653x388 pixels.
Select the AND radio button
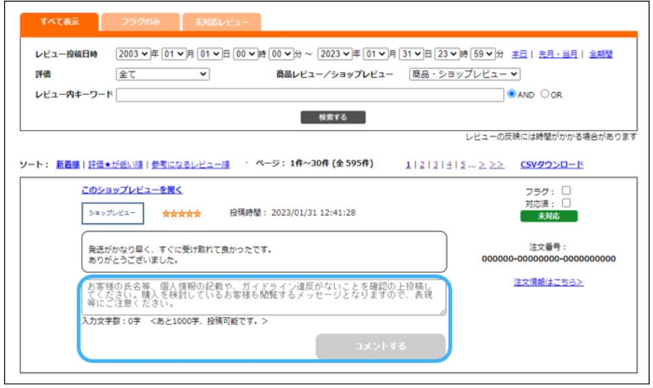click(512, 94)
